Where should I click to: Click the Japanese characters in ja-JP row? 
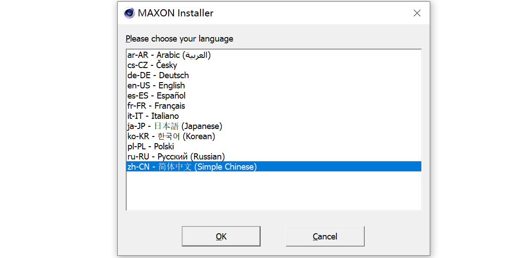(166, 126)
